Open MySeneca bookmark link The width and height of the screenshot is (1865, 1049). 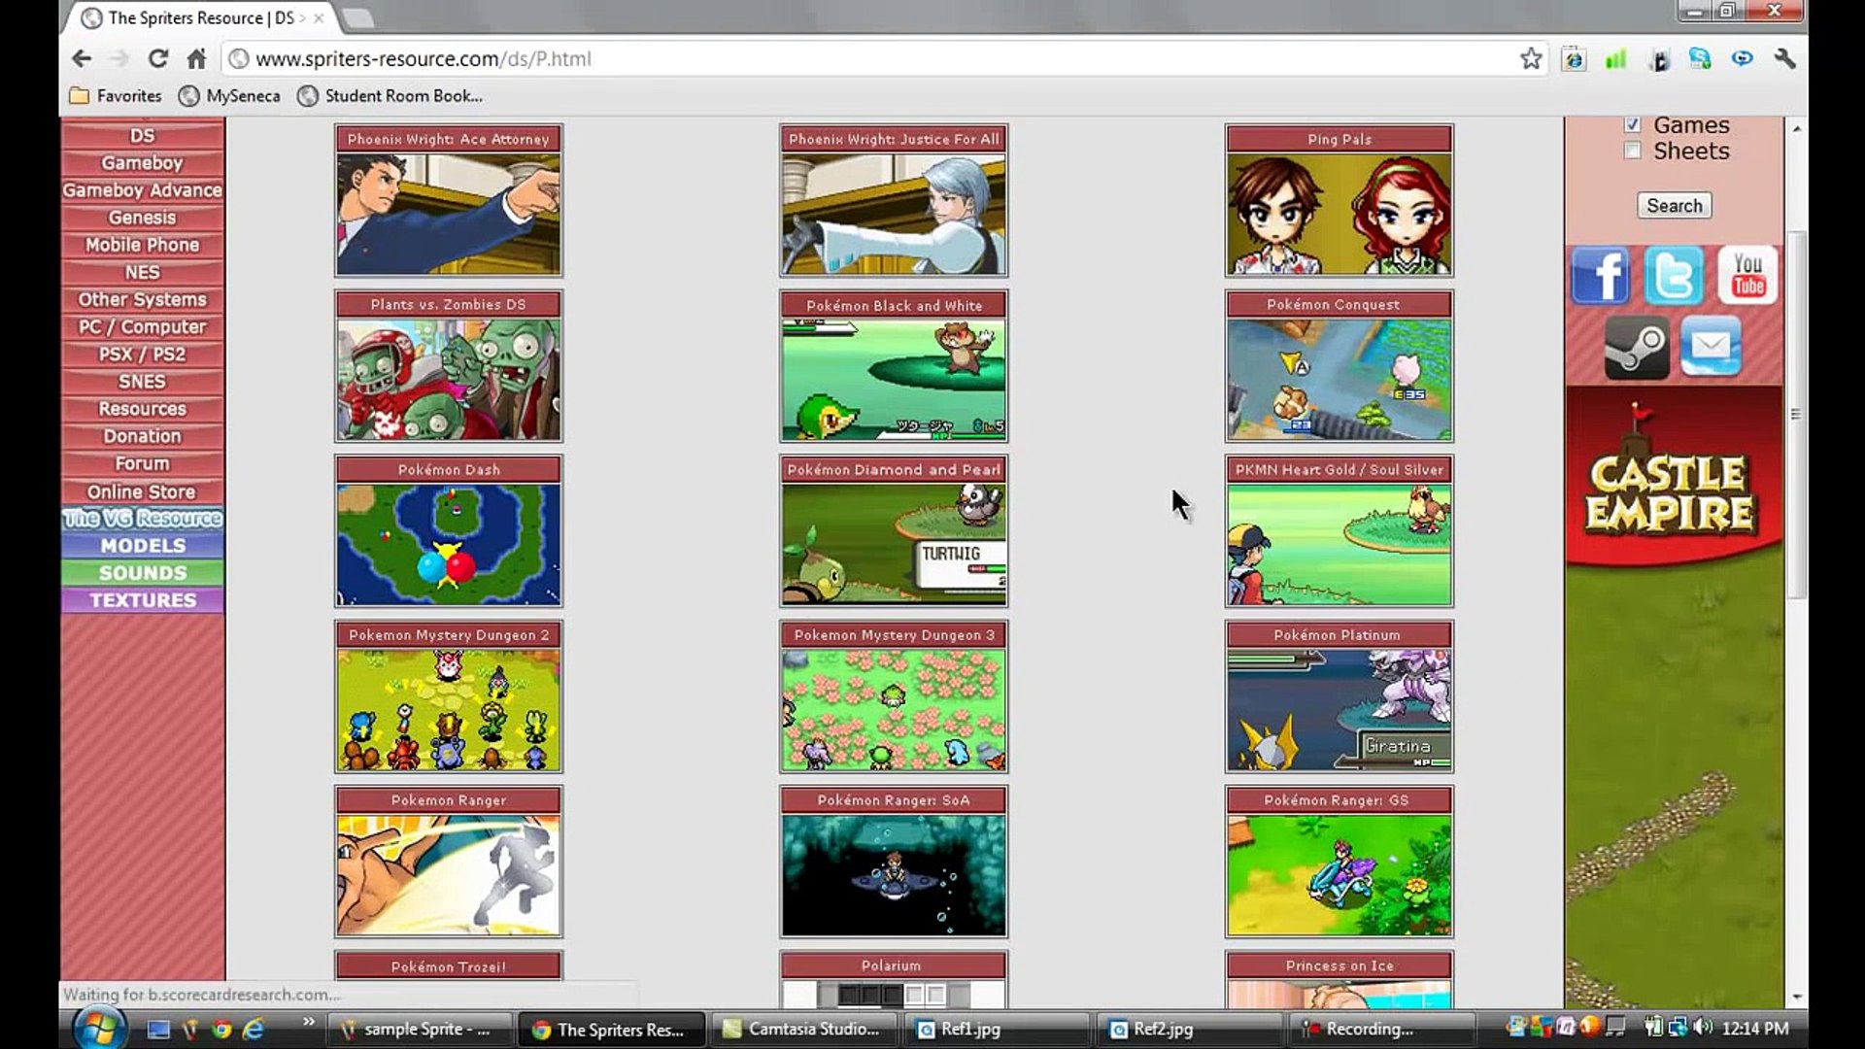tap(230, 96)
